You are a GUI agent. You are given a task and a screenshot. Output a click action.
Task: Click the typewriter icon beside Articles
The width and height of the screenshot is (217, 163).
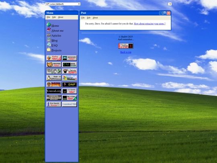[x=49, y=35]
